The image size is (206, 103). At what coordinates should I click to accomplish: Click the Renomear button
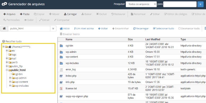[138, 14]
